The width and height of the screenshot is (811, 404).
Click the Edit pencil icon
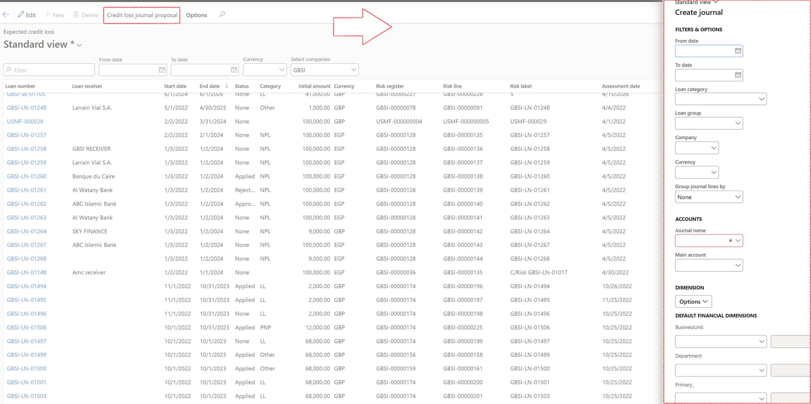click(x=21, y=14)
